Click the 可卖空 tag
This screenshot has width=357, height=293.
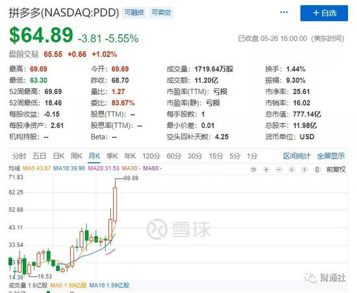(x=162, y=12)
